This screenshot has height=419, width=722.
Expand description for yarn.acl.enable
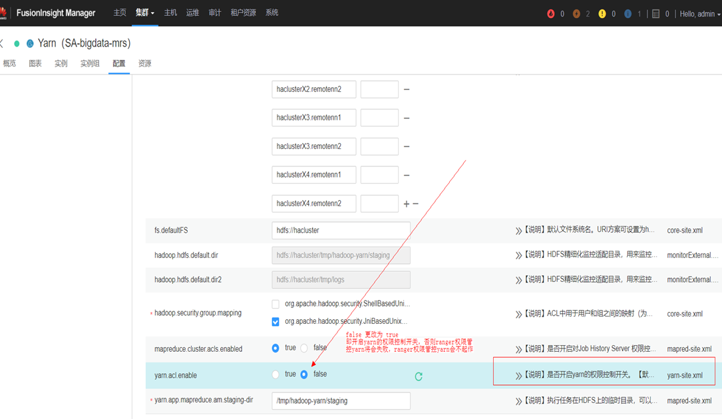[x=518, y=375]
